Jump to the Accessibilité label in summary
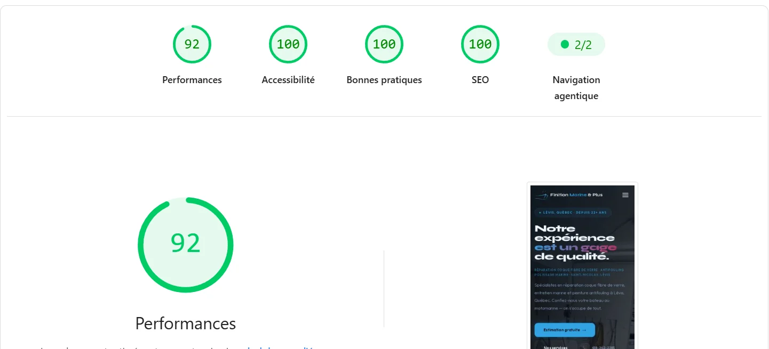 tap(288, 80)
